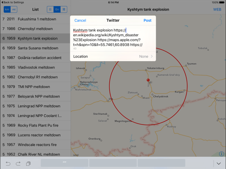The height and width of the screenshot is (169, 226).
Task: Tap the first keyboard suggestion slot
Action: [x=65, y=163]
